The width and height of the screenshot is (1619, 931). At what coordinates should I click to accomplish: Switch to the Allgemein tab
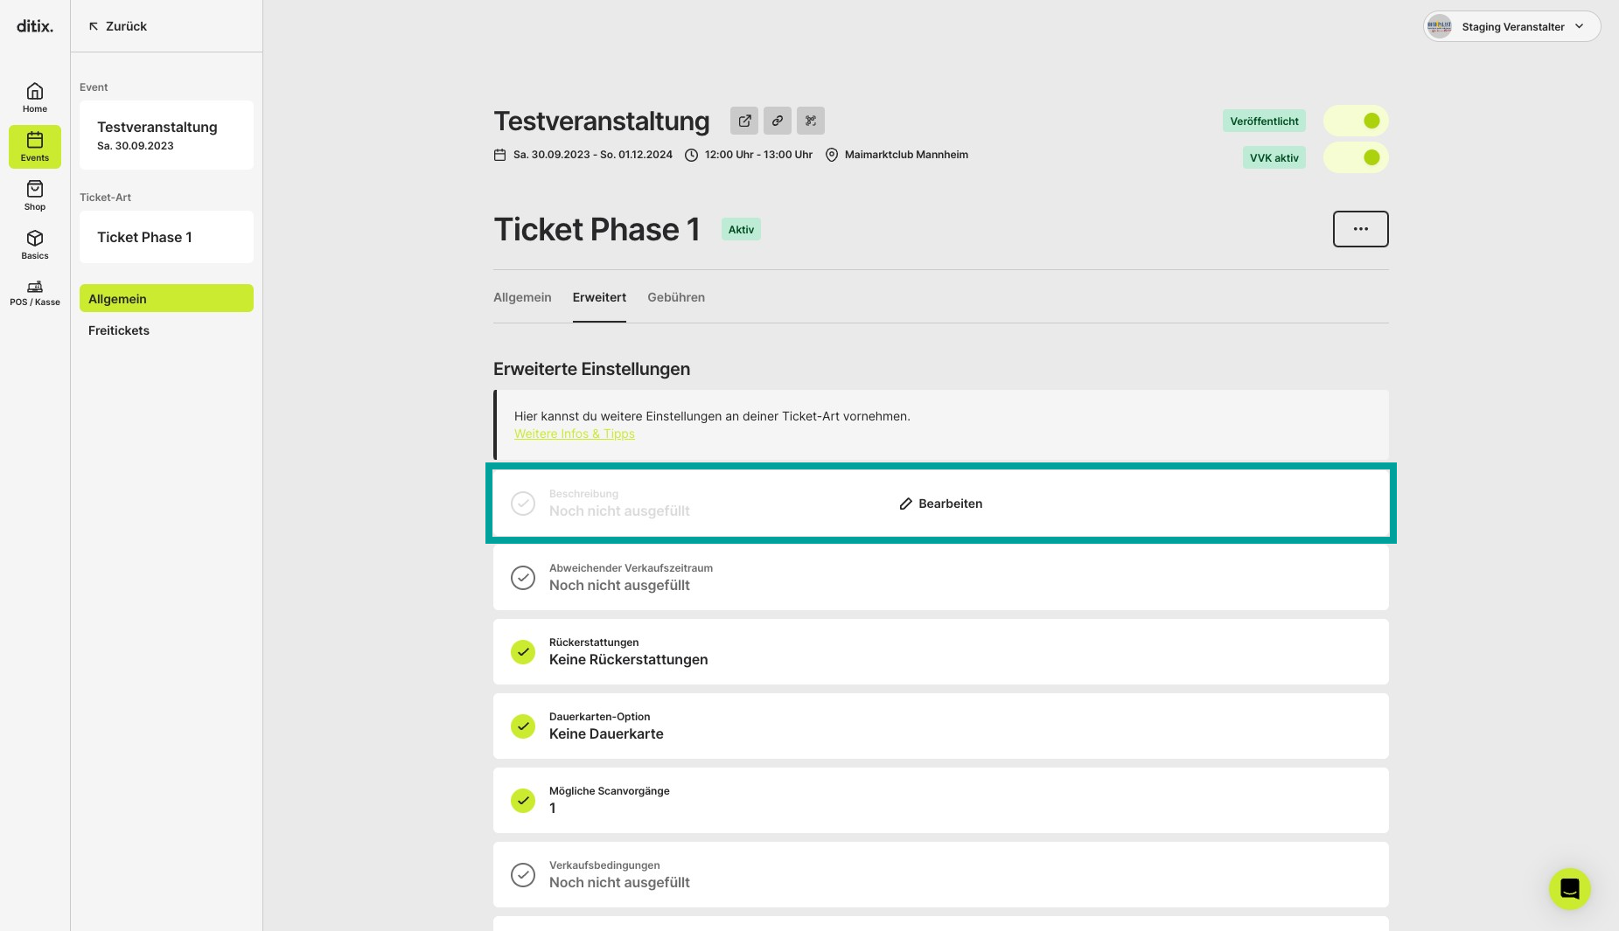point(522,297)
